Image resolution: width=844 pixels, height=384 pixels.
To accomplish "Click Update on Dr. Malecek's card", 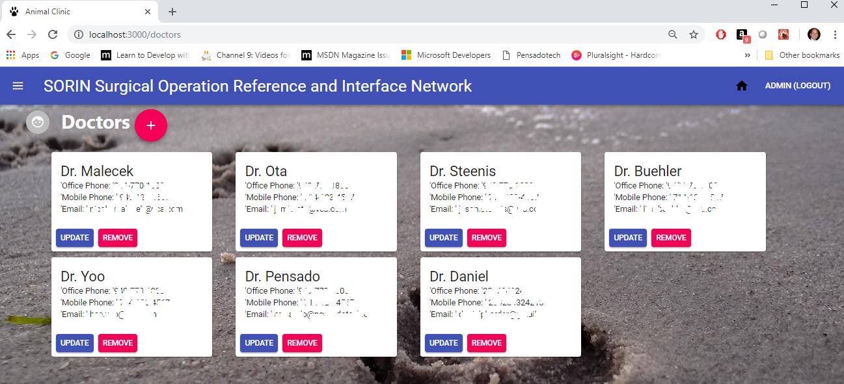I will tap(75, 238).
